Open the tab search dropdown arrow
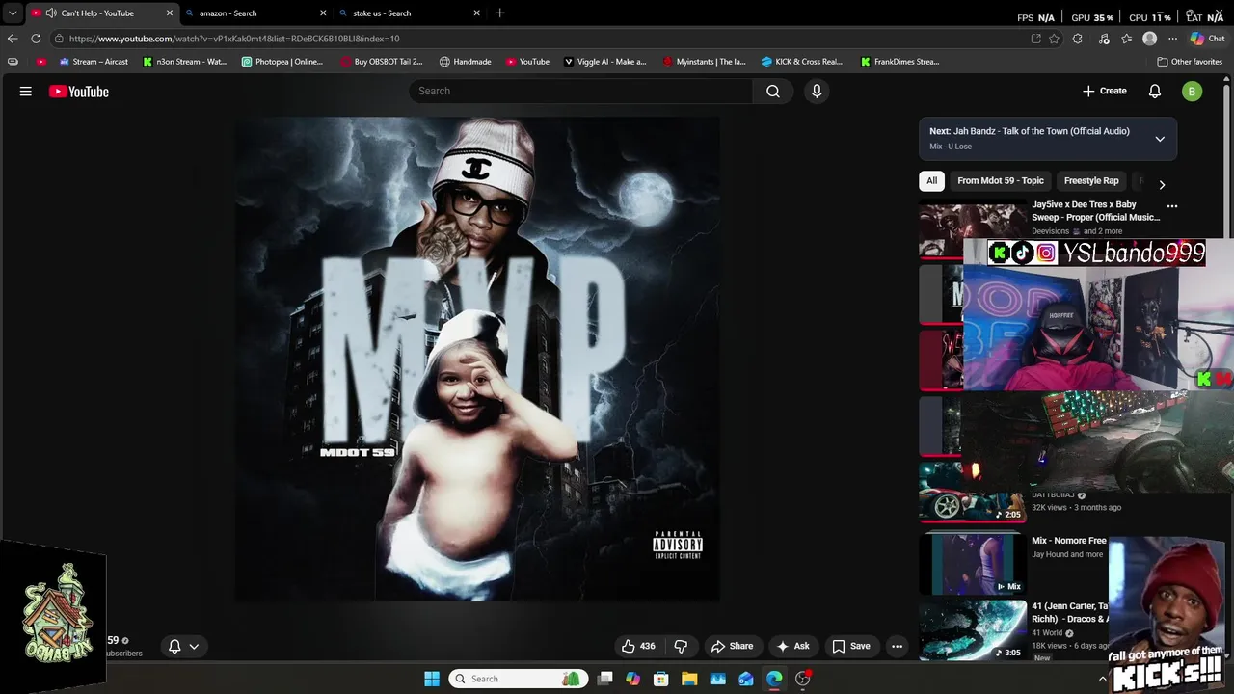 tap(12, 13)
